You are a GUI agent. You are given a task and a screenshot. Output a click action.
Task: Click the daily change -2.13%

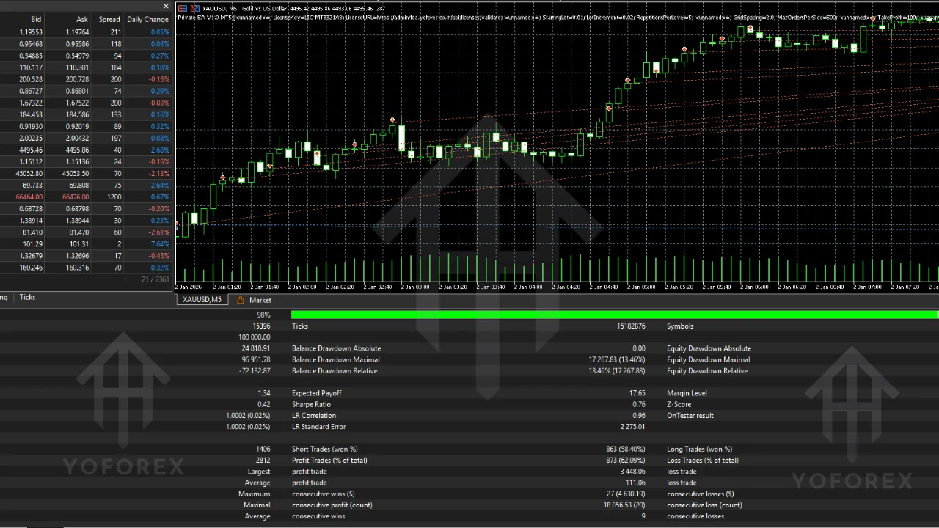(x=159, y=173)
